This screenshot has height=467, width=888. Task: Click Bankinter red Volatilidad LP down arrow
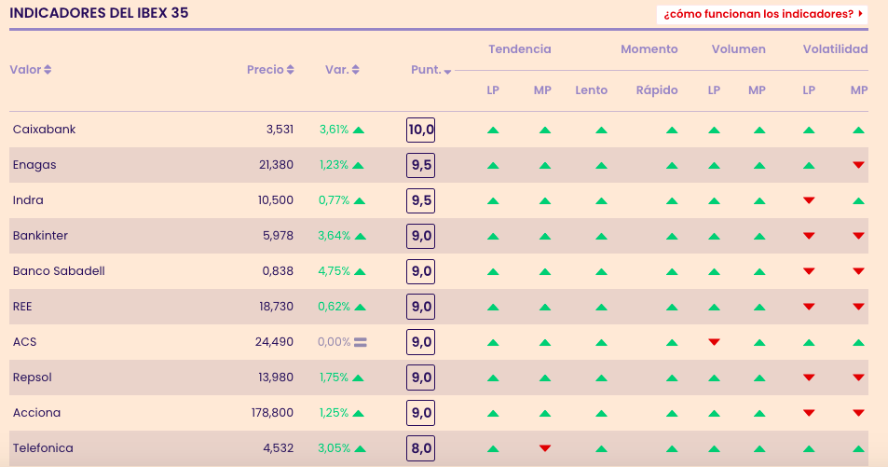tap(809, 236)
